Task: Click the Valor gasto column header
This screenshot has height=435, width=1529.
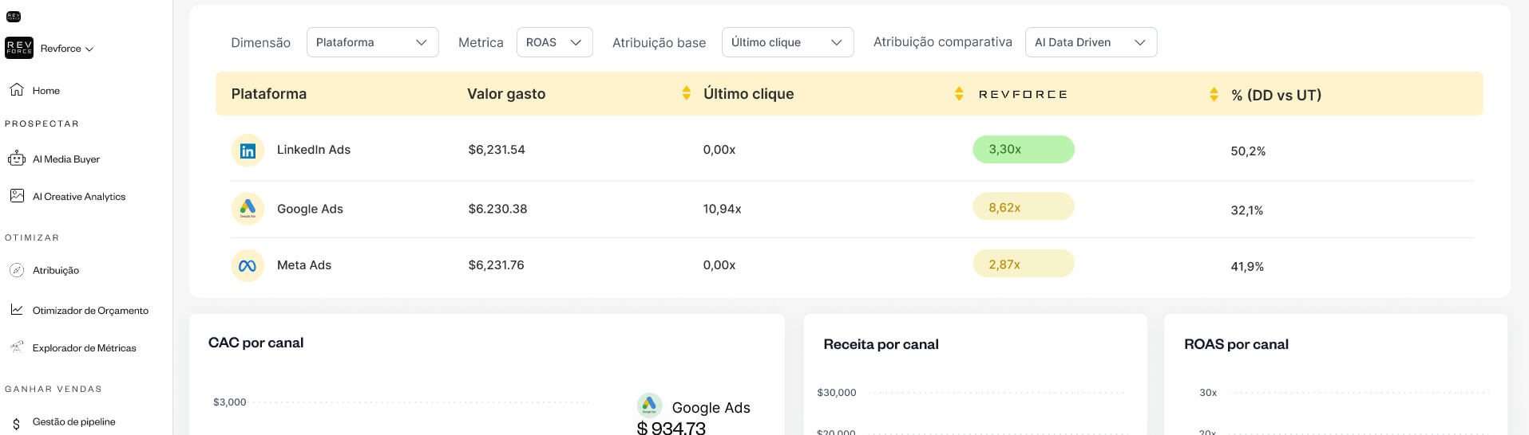Action: (x=506, y=94)
